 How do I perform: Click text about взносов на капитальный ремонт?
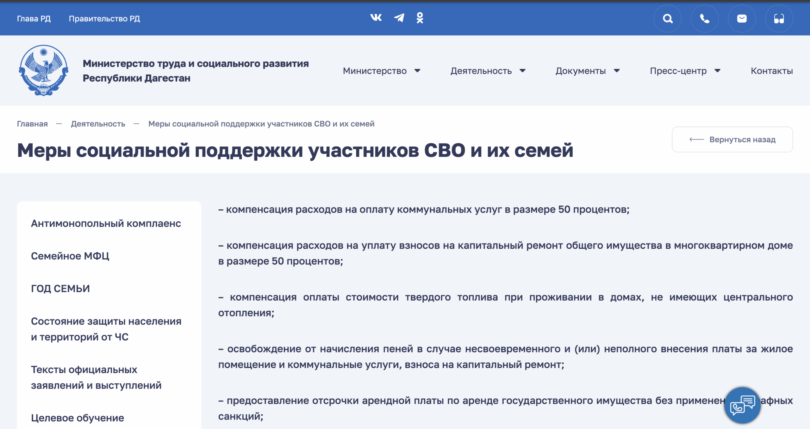pos(506,253)
